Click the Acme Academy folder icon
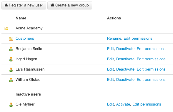173x112 pixels. coord(6,29)
